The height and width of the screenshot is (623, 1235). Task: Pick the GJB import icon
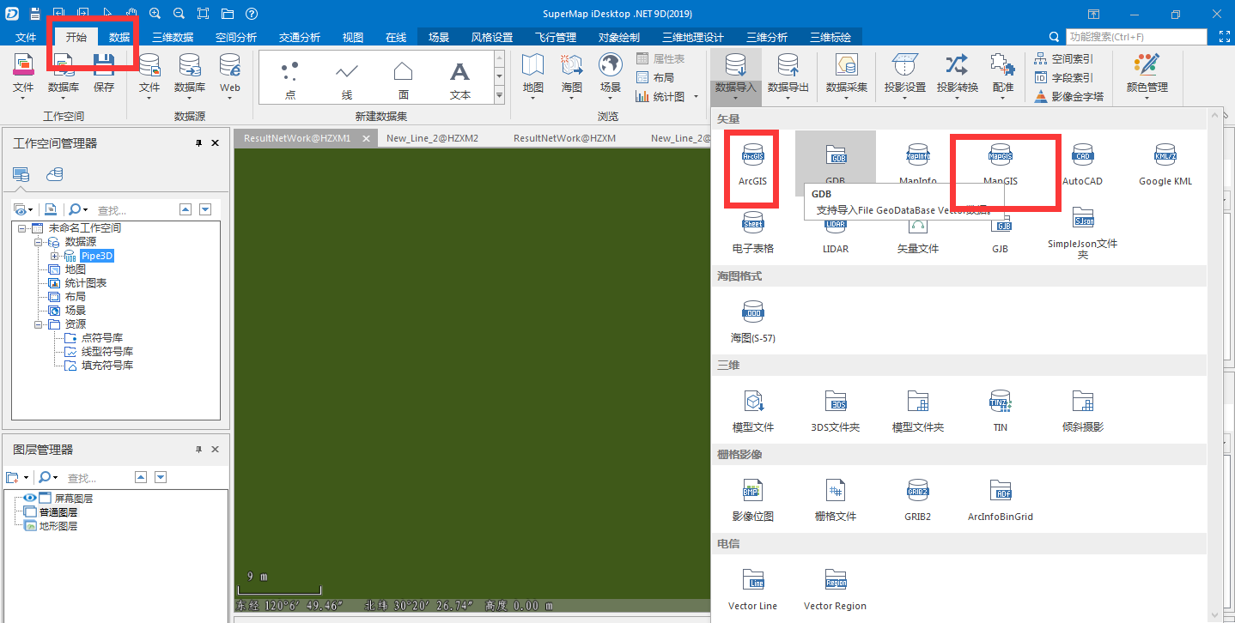click(x=1000, y=231)
